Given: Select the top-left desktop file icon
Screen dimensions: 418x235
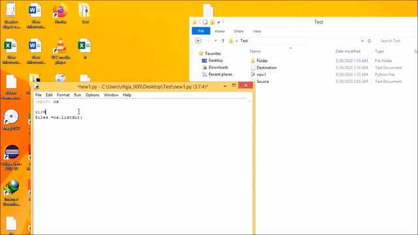Looking at the screenshot, I should (11, 16).
